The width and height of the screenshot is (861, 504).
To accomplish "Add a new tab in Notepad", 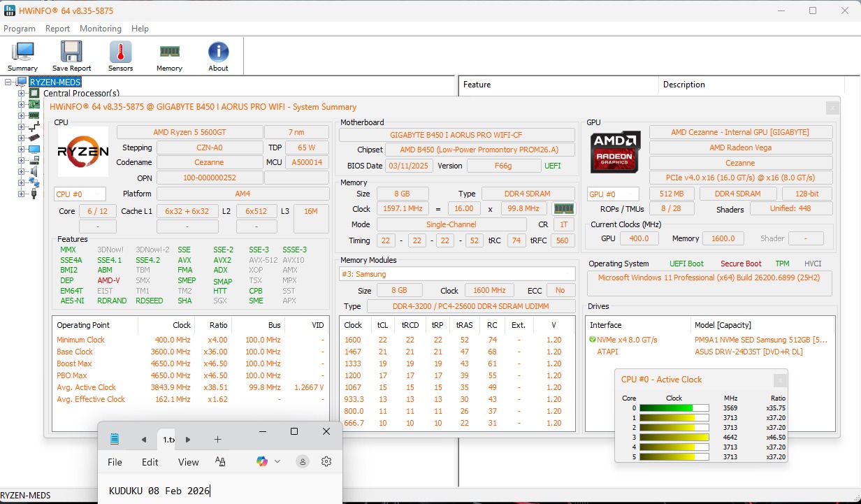I will tap(217, 439).
